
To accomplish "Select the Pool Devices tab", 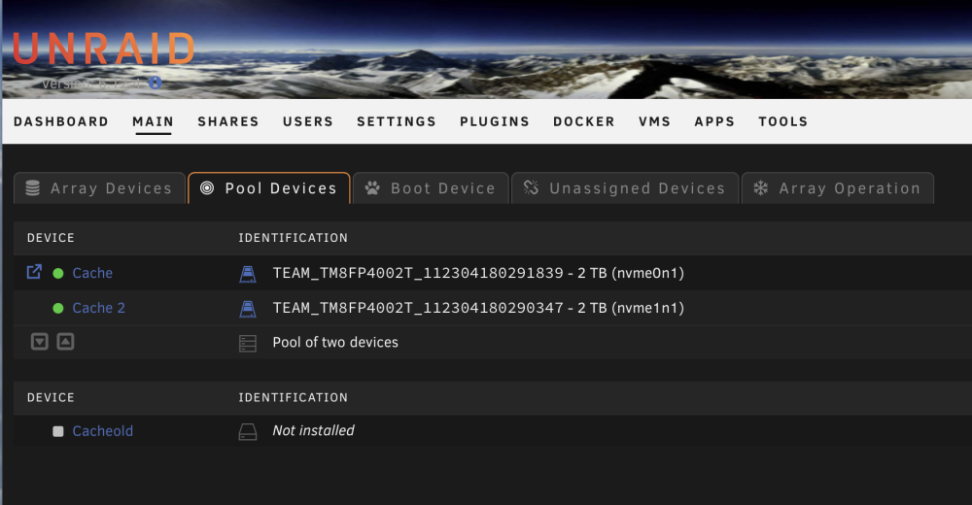I will click(x=269, y=187).
